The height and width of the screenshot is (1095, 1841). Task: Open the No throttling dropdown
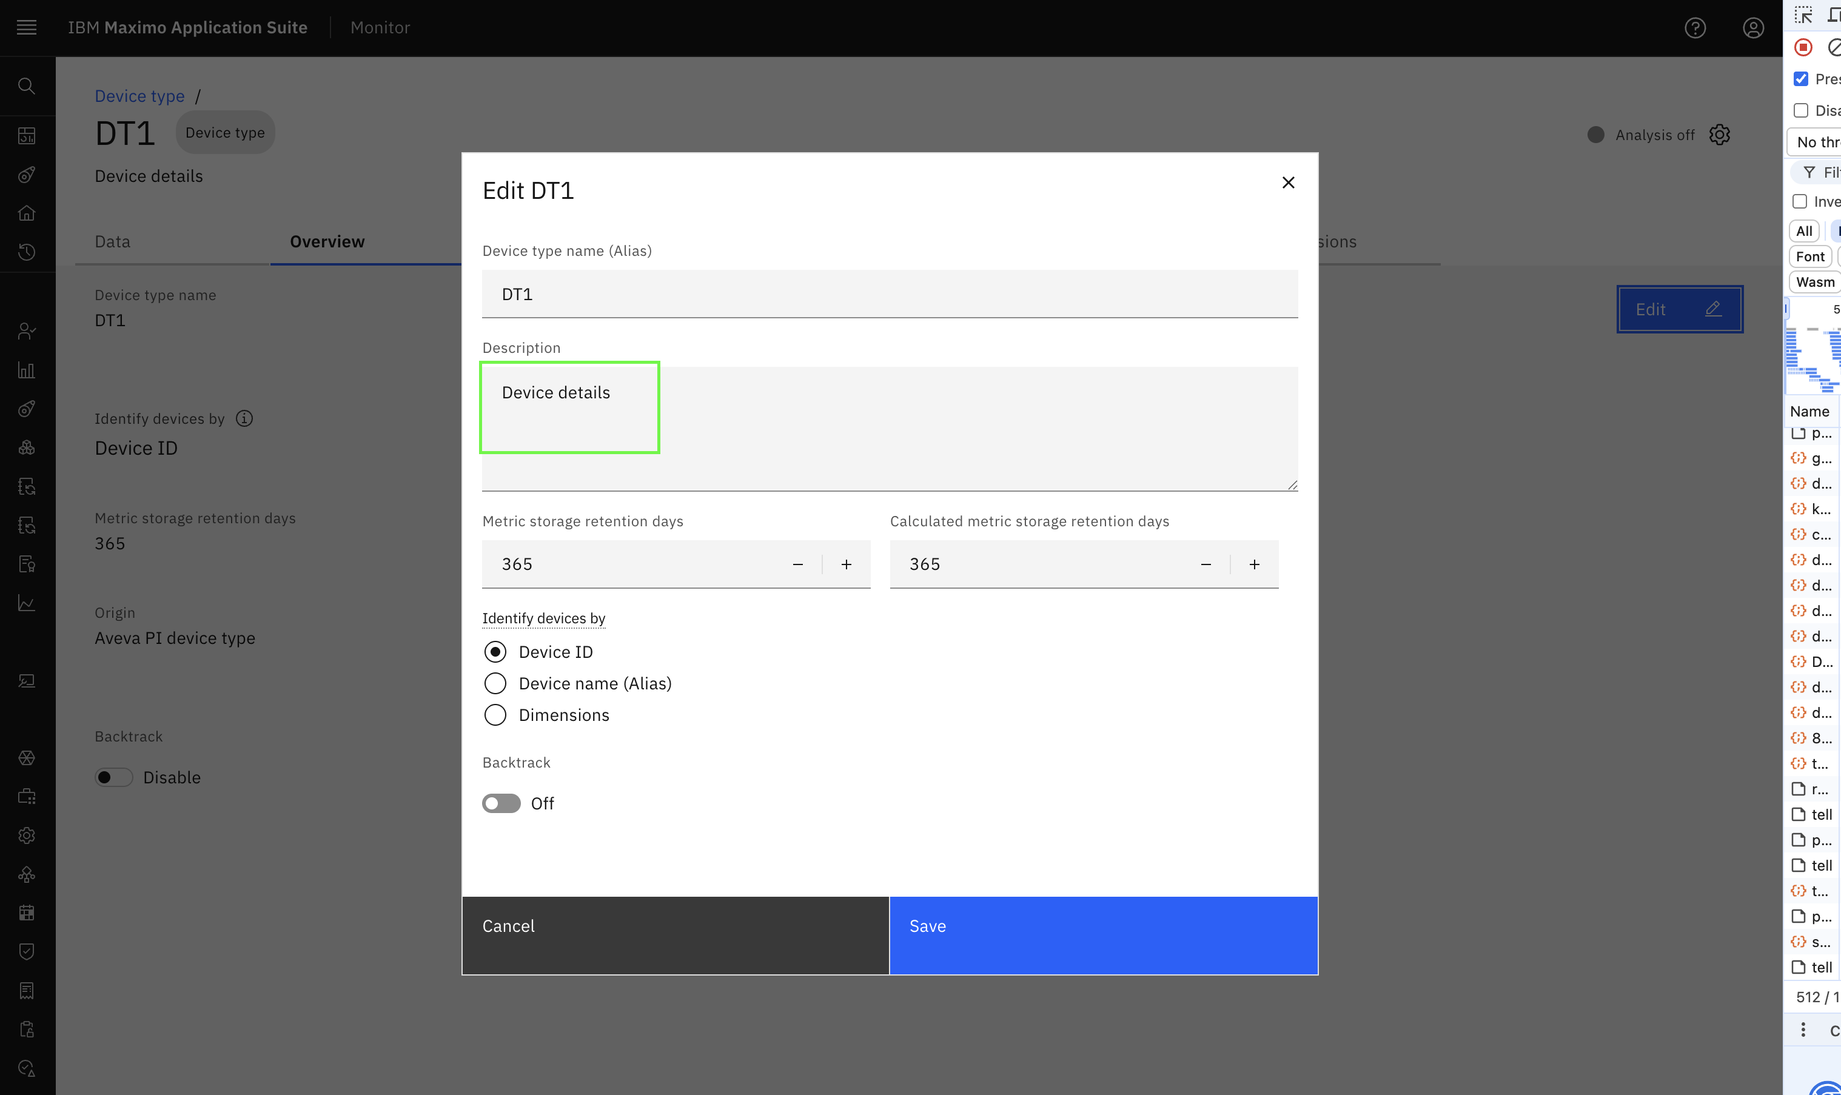coord(1814,142)
